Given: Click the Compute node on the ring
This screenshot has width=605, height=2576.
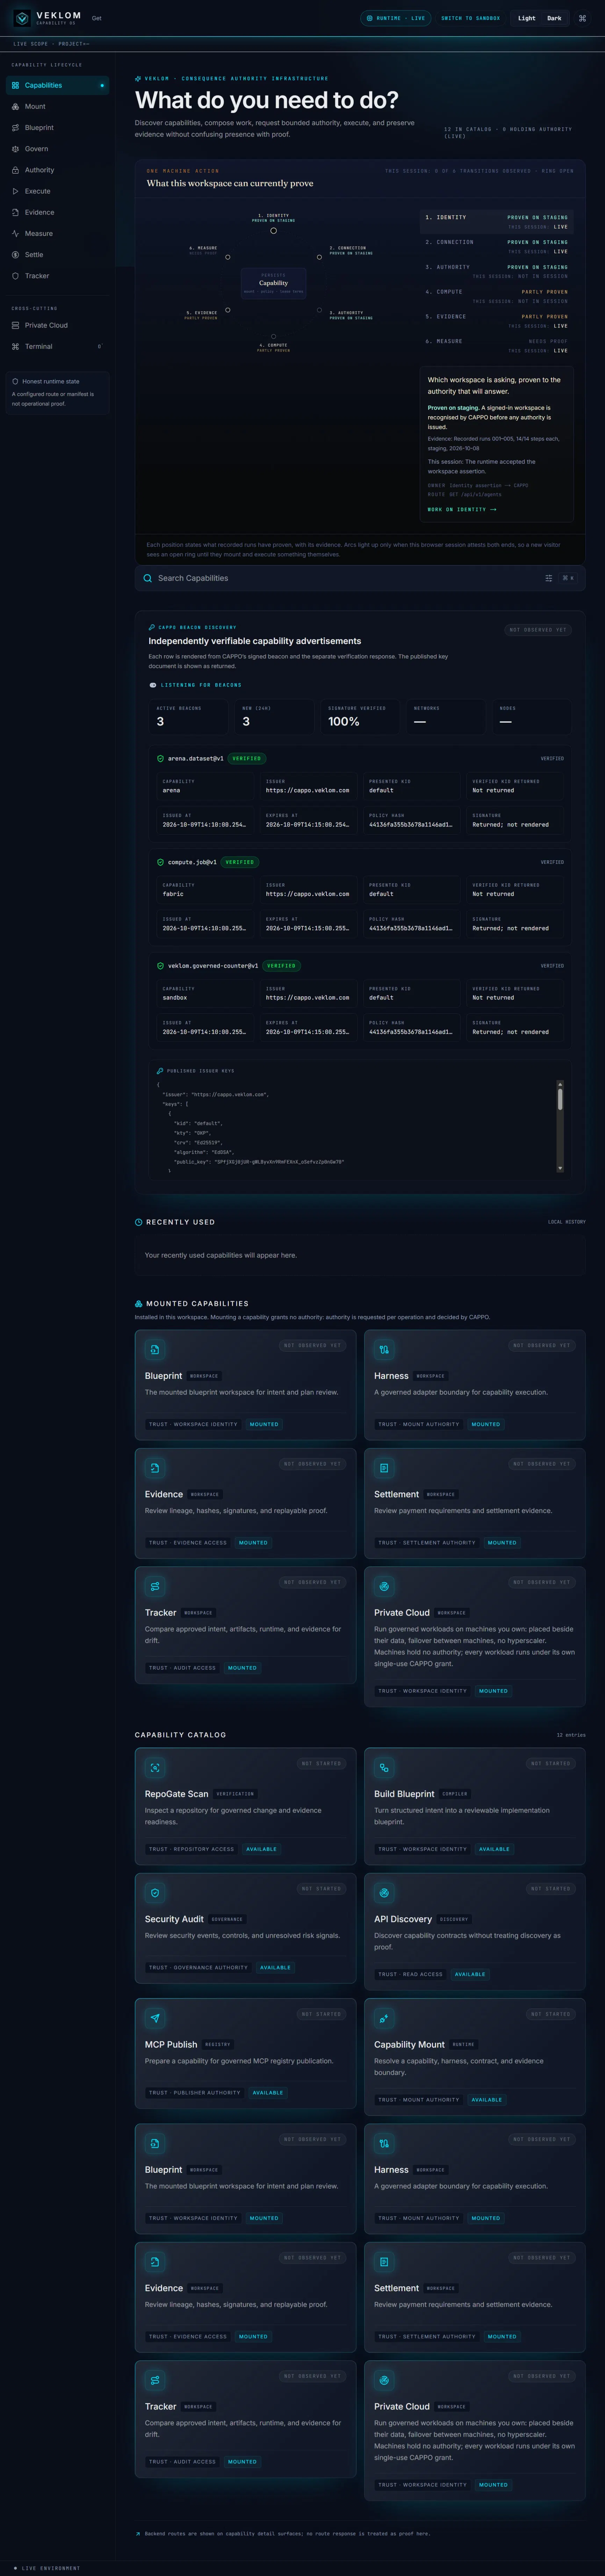Looking at the screenshot, I should (273, 337).
